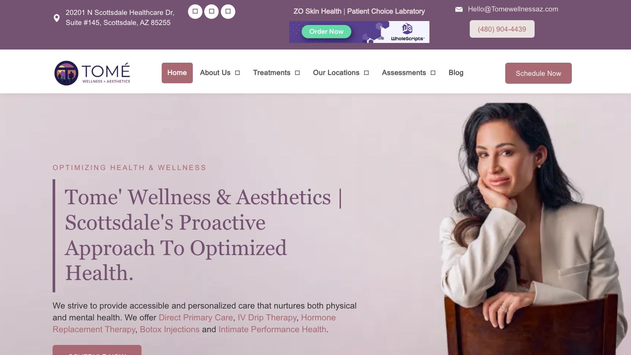
Task: Expand the Assessments submenu arrow
Action: click(x=433, y=73)
